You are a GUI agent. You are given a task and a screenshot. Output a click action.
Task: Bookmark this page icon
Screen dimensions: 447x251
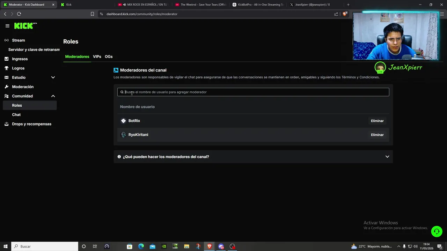(92, 14)
